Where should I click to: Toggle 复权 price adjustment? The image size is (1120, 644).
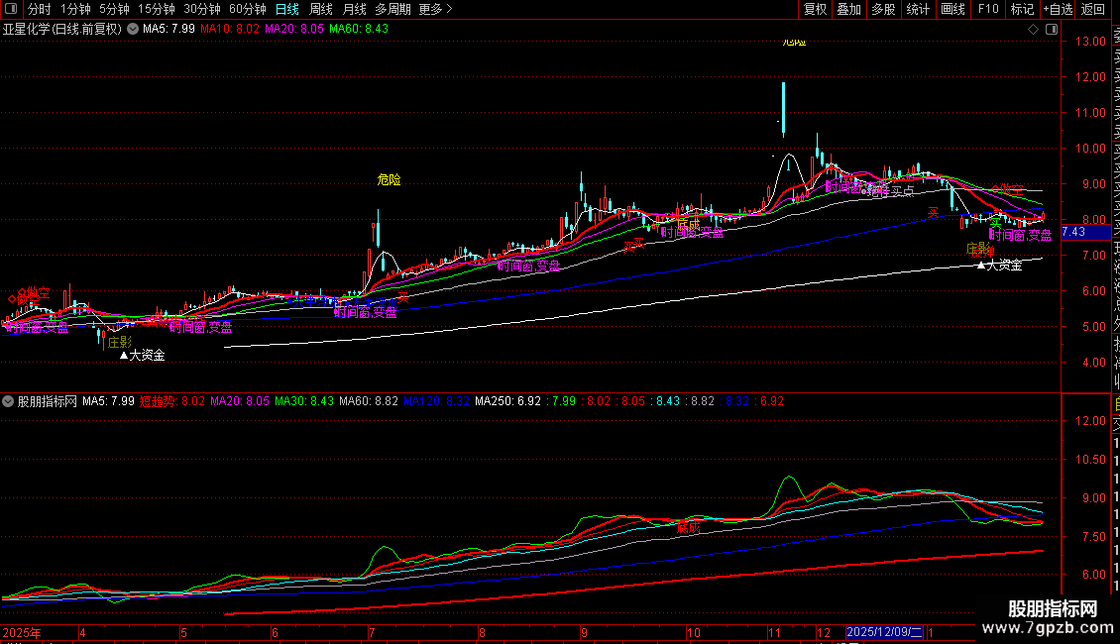pos(815,9)
